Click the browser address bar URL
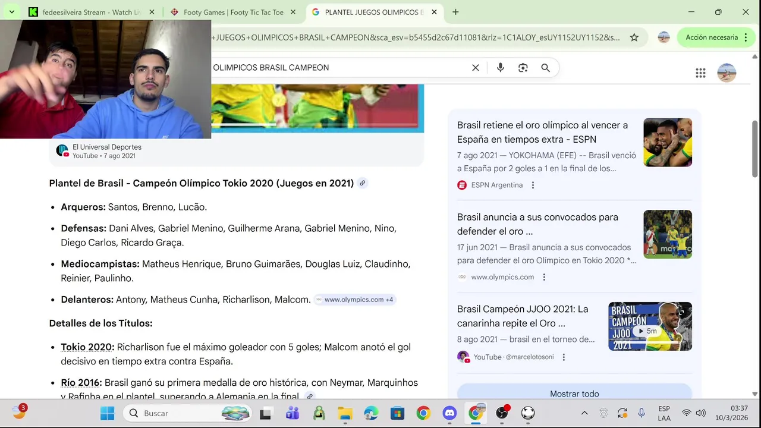Image resolution: width=761 pixels, height=428 pixels. point(416,37)
